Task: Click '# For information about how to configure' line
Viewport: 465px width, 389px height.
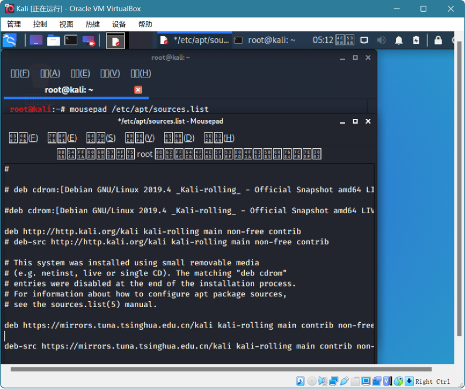Action: pos(146,294)
